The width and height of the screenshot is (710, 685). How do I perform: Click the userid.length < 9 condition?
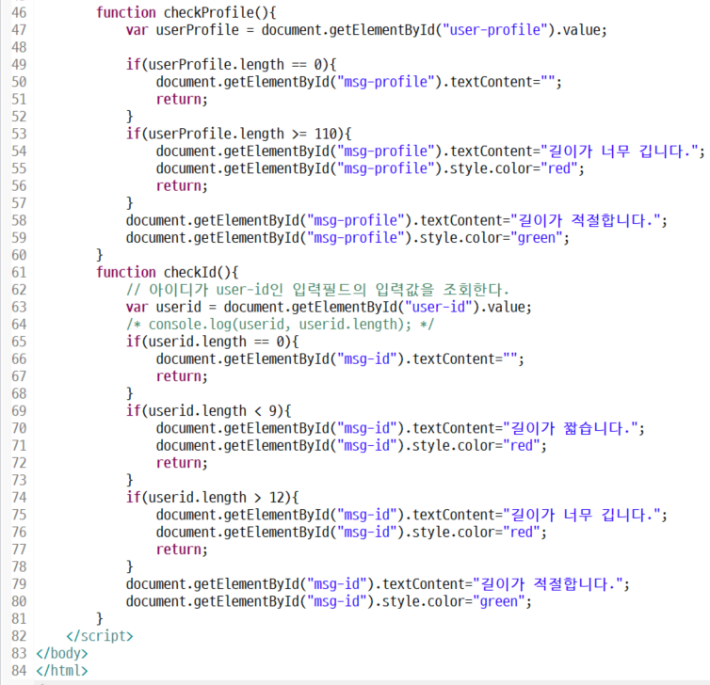point(213,411)
